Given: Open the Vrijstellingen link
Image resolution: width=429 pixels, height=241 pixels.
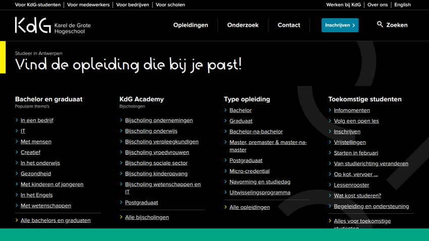Looking at the screenshot, I should click(350, 142).
